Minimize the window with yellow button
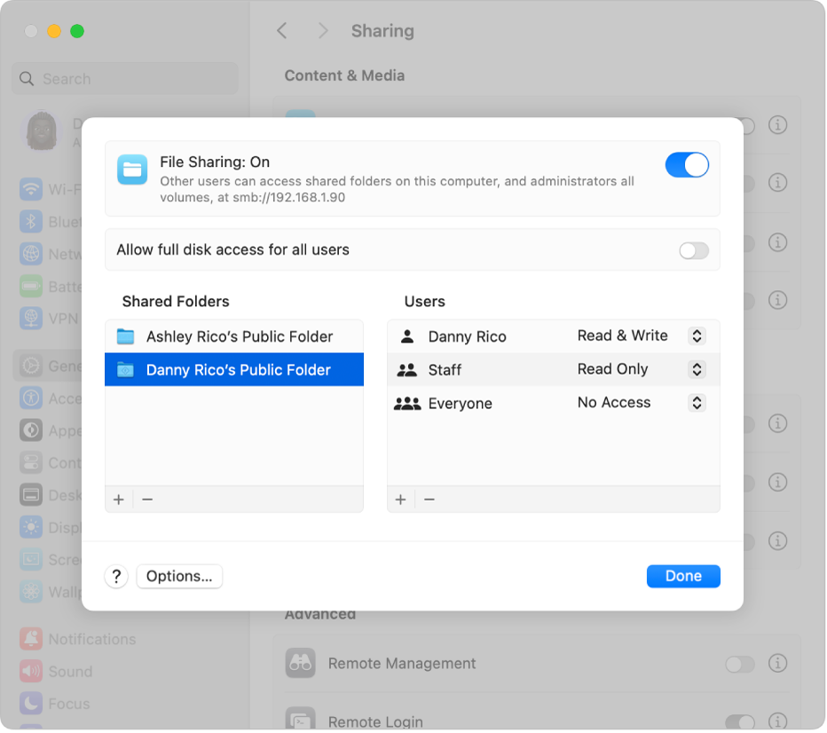The width and height of the screenshot is (827, 733). pyautogui.click(x=54, y=31)
